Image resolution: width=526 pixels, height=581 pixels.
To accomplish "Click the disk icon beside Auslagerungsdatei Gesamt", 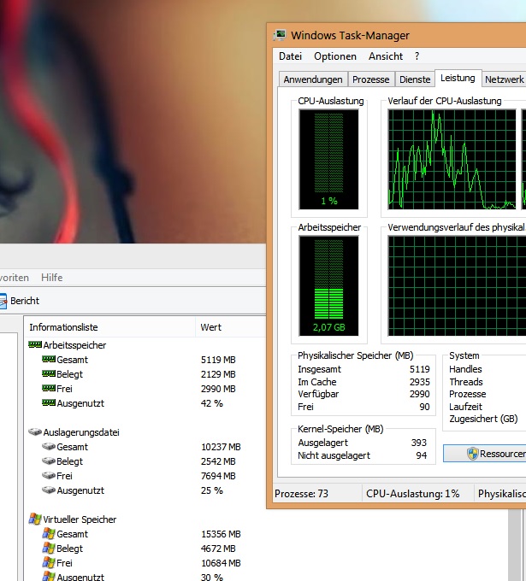I will pos(49,447).
